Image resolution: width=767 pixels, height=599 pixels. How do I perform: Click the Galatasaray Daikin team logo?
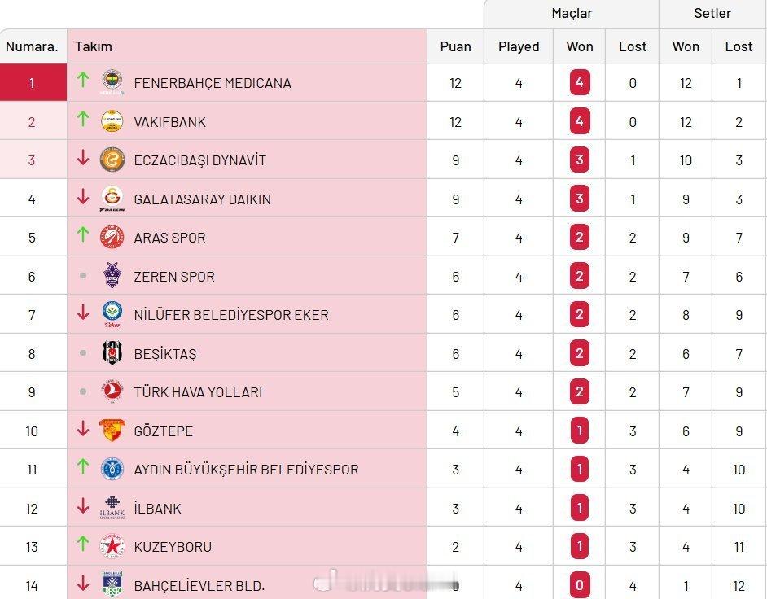112,199
